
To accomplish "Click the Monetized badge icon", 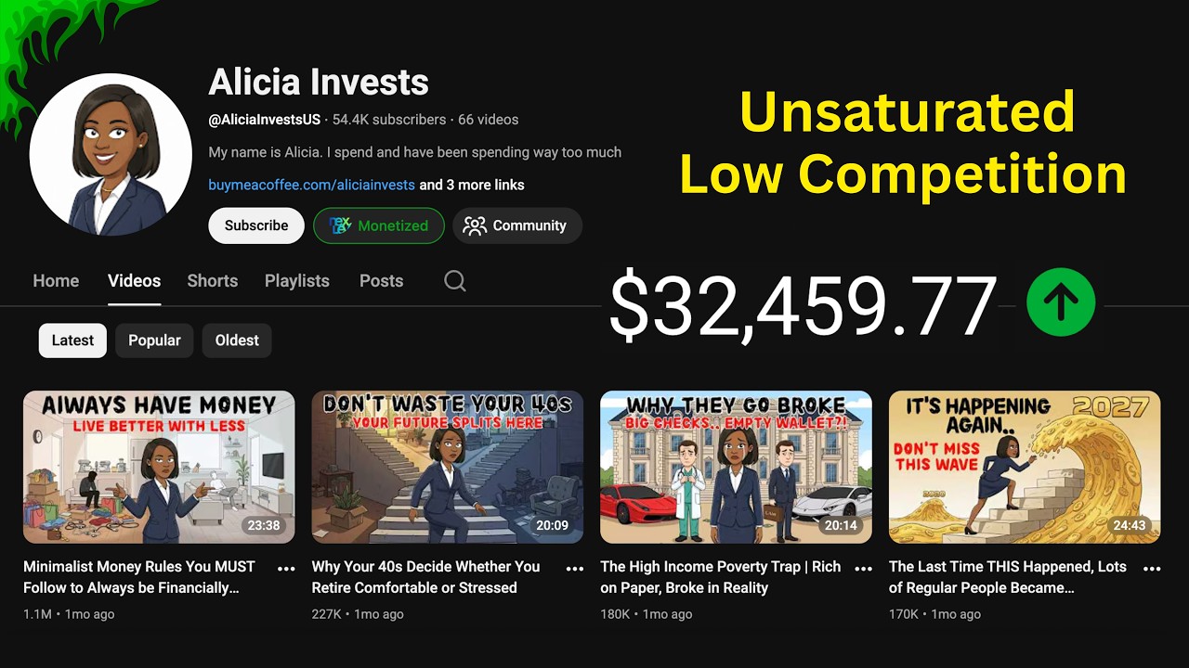I will pos(341,225).
